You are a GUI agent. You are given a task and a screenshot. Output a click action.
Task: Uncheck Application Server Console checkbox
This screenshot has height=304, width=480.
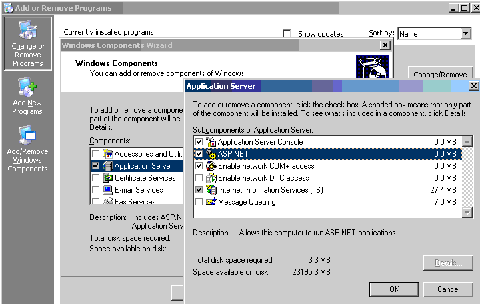(x=199, y=142)
